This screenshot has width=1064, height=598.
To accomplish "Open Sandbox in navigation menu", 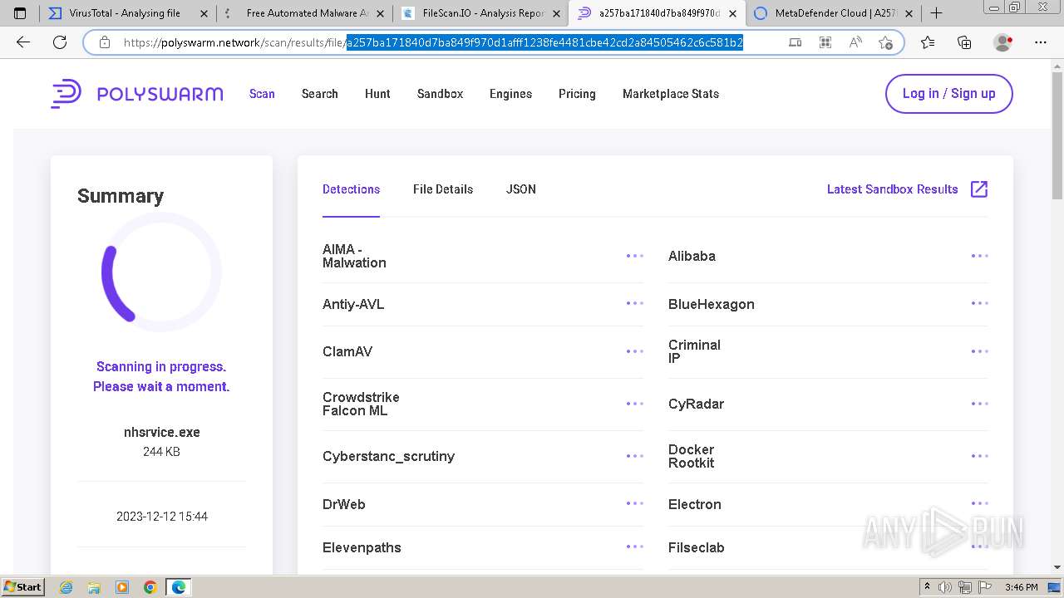I will pos(440,94).
